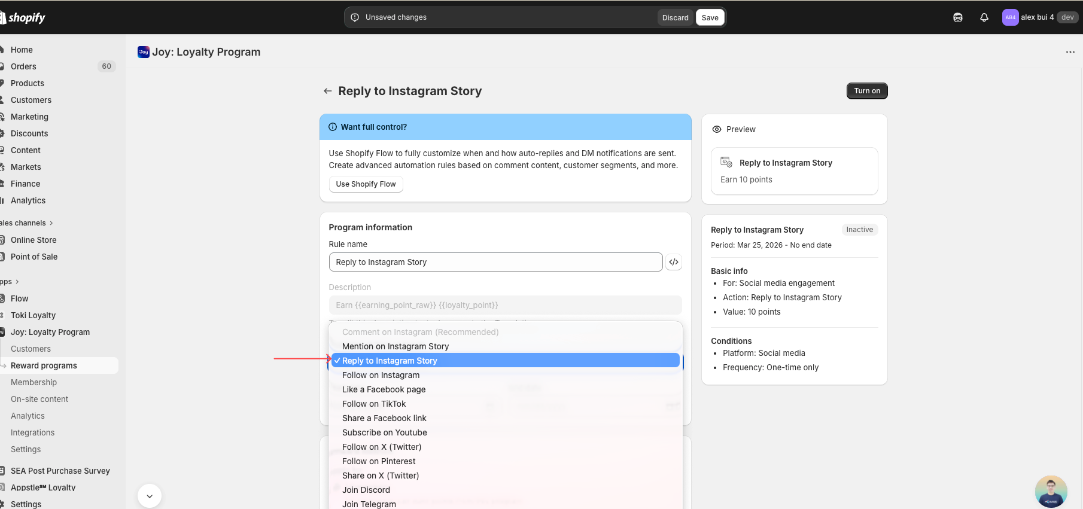Choose Mention on Instagram Story option

[x=395, y=346]
